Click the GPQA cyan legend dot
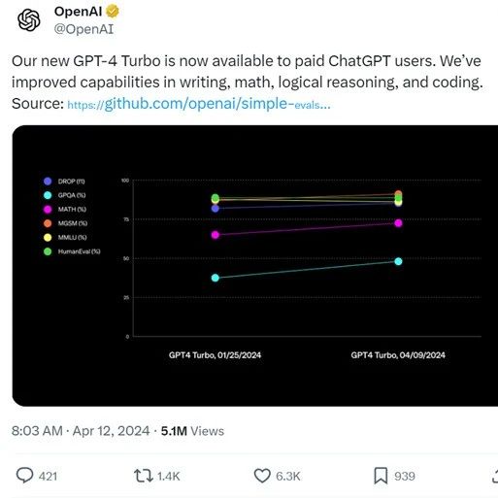The width and height of the screenshot is (498, 498). [x=48, y=195]
